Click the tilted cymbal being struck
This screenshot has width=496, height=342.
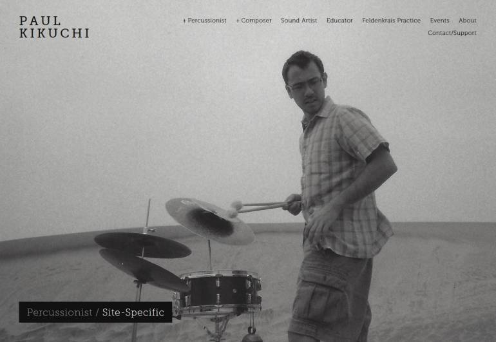[x=210, y=221]
